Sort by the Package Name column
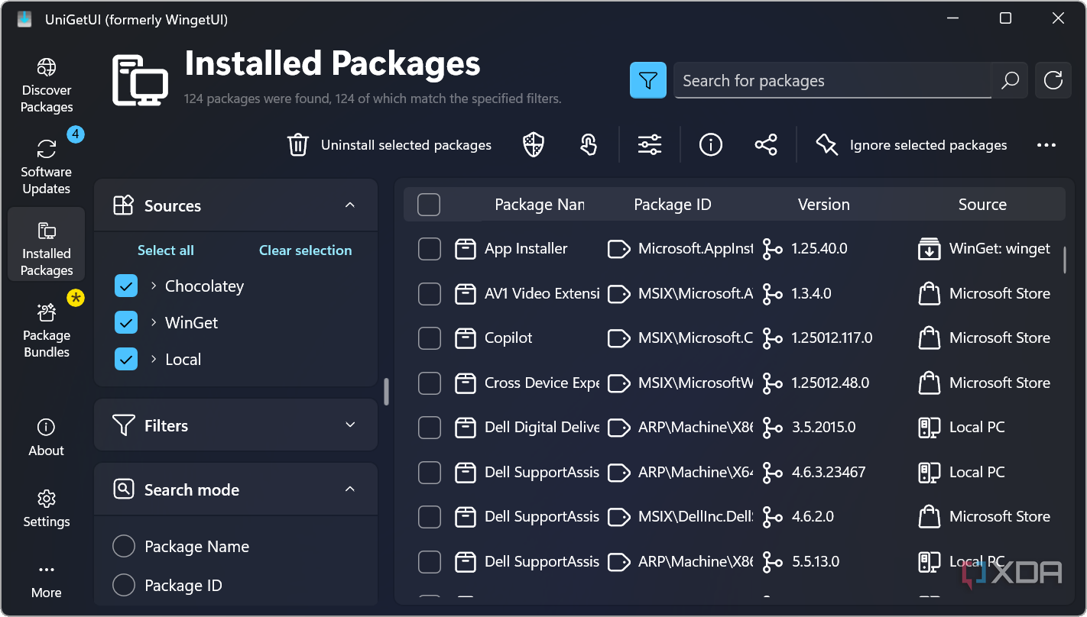1087x617 pixels. pyautogui.click(x=540, y=205)
